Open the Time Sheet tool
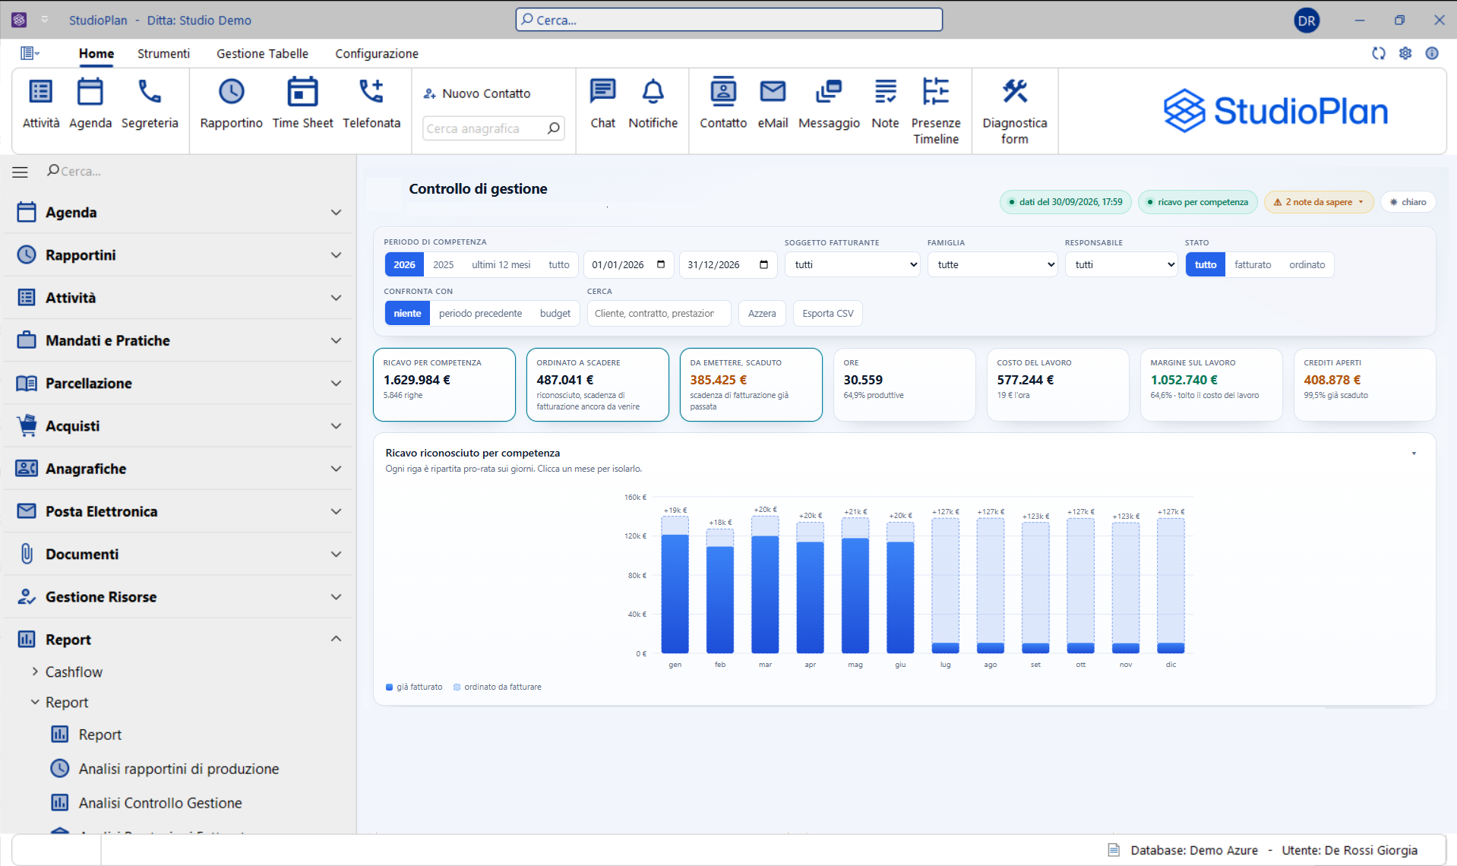The image size is (1457, 866). click(302, 103)
